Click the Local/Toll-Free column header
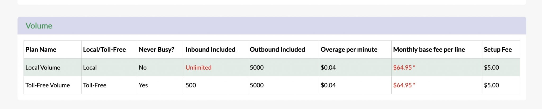Image resolution: width=542 pixels, height=109 pixels. click(x=104, y=49)
